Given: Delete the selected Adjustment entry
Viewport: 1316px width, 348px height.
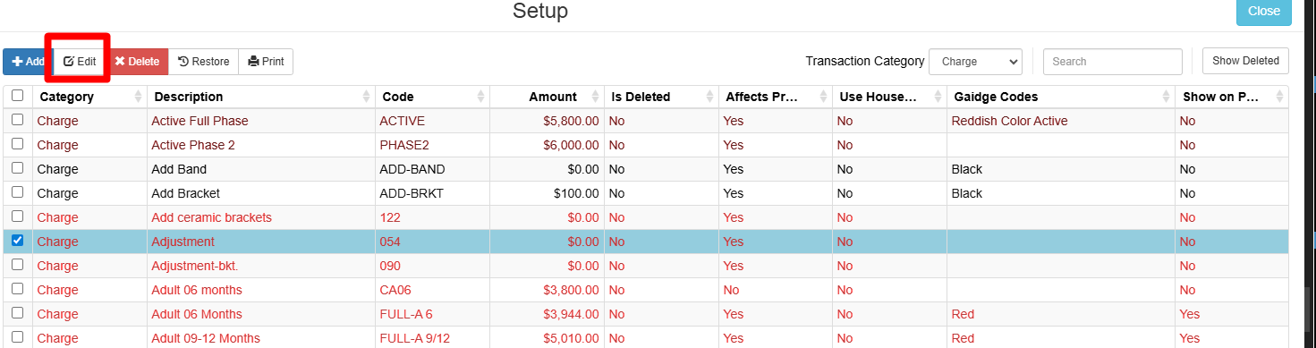Looking at the screenshot, I should [x=137, y=62].
